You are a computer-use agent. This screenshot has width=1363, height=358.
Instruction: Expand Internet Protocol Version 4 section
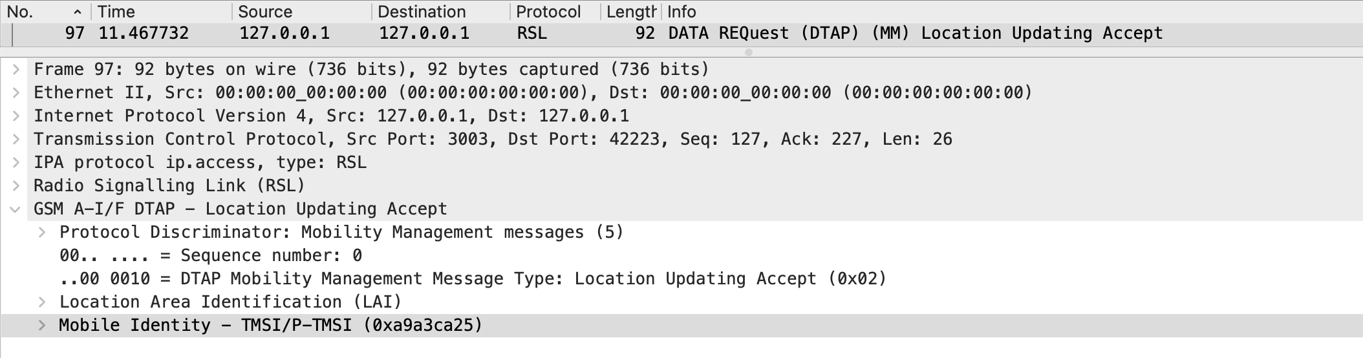coord(16,116)
